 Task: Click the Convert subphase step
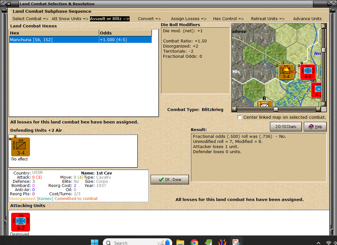[149, 19]
